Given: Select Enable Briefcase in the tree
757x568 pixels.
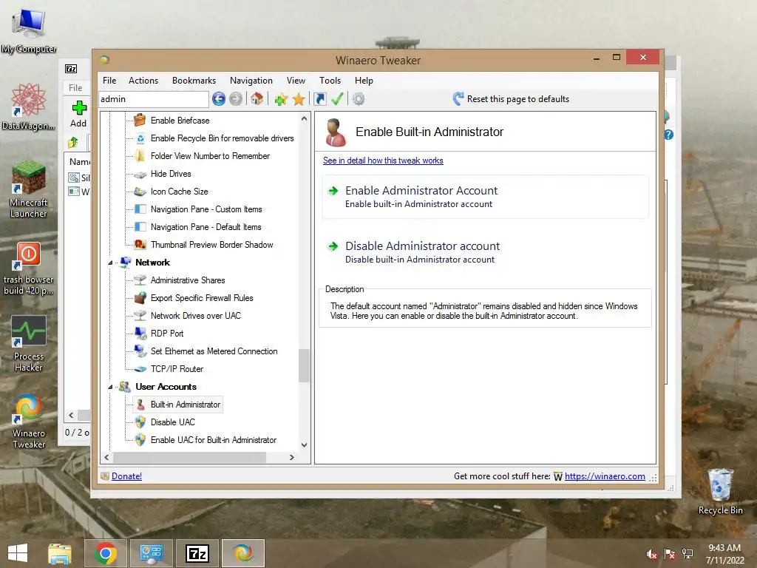Looking at the screenshot, I should coord(180,121).
